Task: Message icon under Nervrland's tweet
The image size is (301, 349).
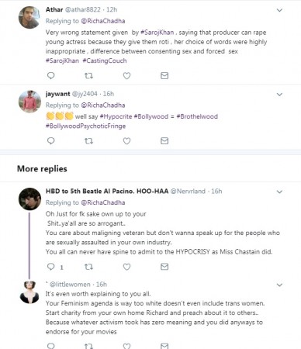Action: (x=164, y=267)
